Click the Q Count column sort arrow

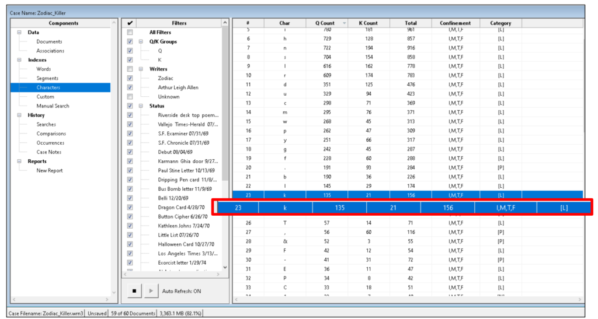click(x=343, y=23)
